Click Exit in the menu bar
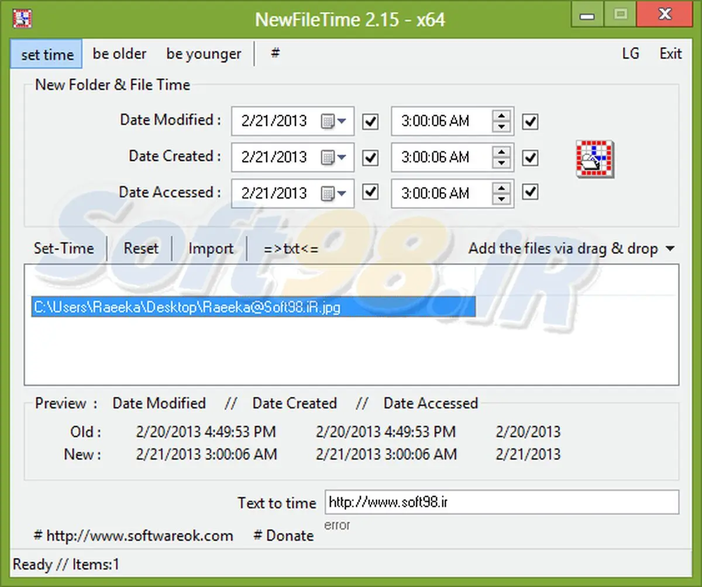 click(x=670, y=54)
